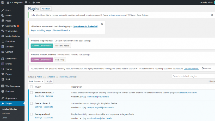Click Skip setup for WooCommerce
This screenshot has height=121, width=215.
pos(60,60)
